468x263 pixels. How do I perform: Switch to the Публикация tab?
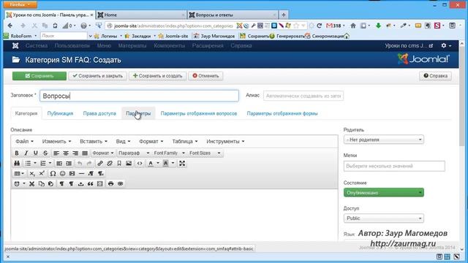60,114
